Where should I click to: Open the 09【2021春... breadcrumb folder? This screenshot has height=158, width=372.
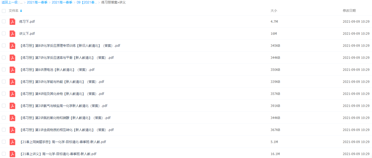pyautogui.click(x=87, y=2)
